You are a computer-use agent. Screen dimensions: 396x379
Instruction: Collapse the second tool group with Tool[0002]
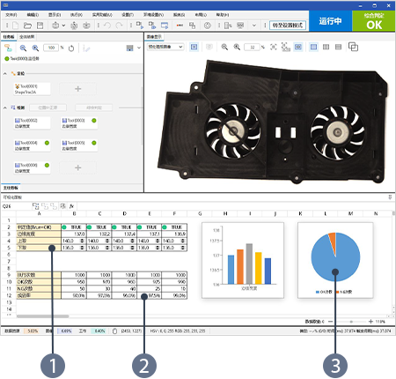[5, 108]
